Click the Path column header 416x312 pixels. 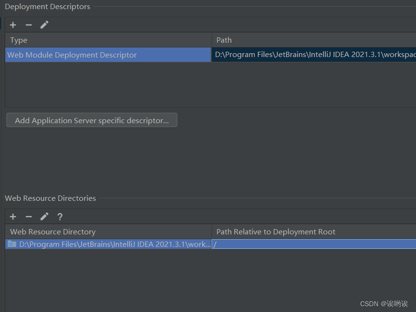click(x=224, y=40)
